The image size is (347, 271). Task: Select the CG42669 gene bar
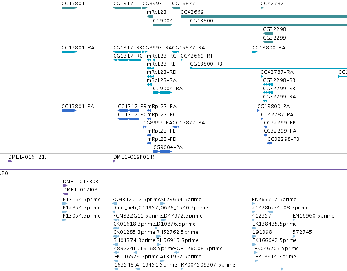pos(264,16)
